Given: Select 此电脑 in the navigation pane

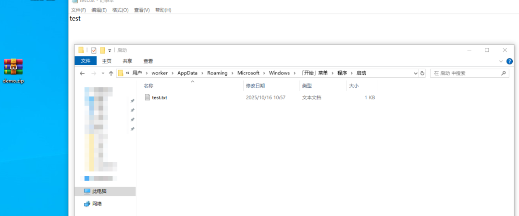Looking at the screenshot, I should pyautogui.click(x=99, y=191).
